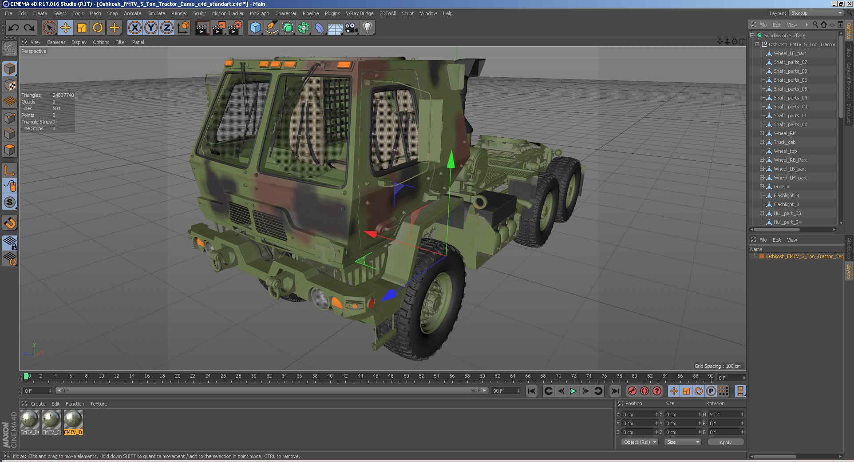854x462 pixels.
Task: Click timeline frame 44 marker
Action: (360, 377)
